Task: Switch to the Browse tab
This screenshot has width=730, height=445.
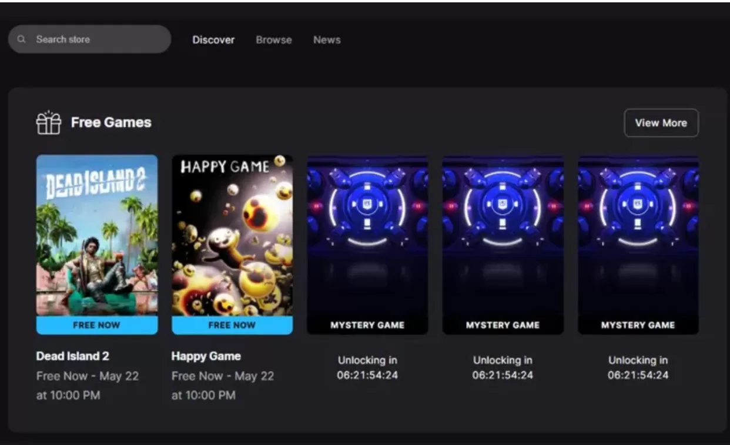Action: 273,39
